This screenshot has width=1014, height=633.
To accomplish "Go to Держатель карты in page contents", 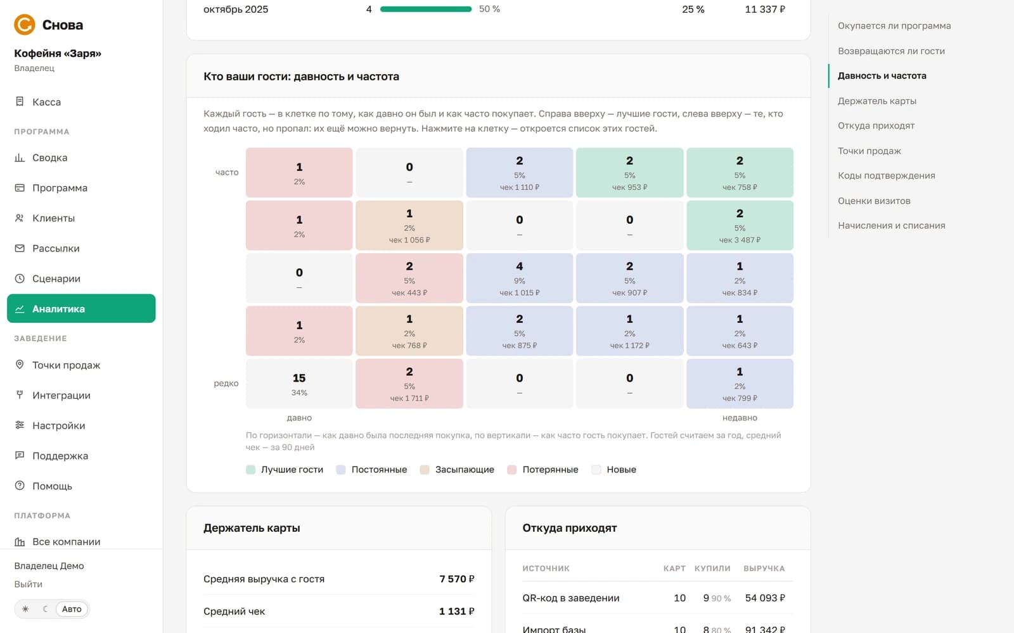I will tap(877, 101).
